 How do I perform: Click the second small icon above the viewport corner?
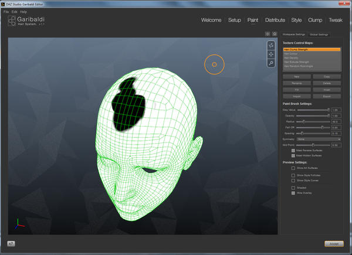pyautogui.click(x=275, y=34)
